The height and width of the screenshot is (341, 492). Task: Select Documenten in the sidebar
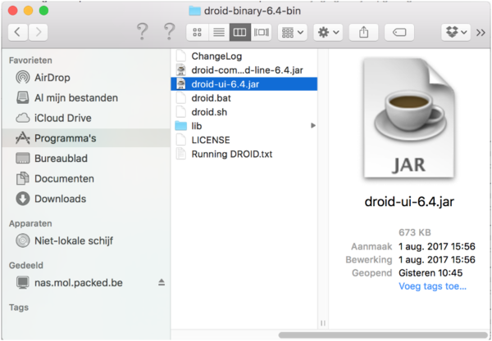[x=64, y=178]
